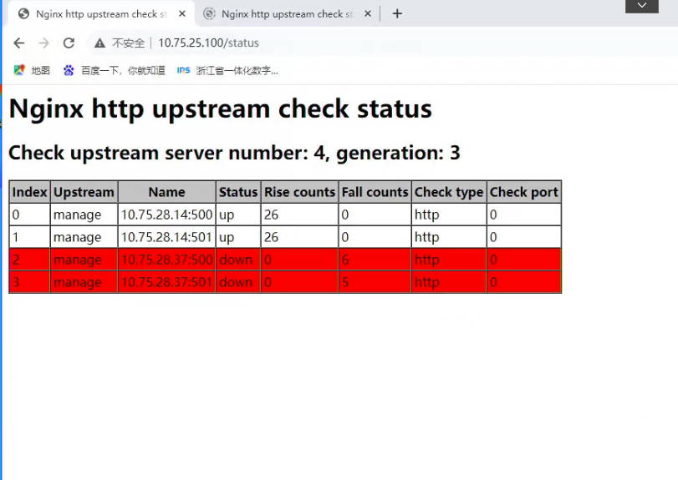Click manage upstream in row index 3

pyautogui.click(x=78, y=282)
